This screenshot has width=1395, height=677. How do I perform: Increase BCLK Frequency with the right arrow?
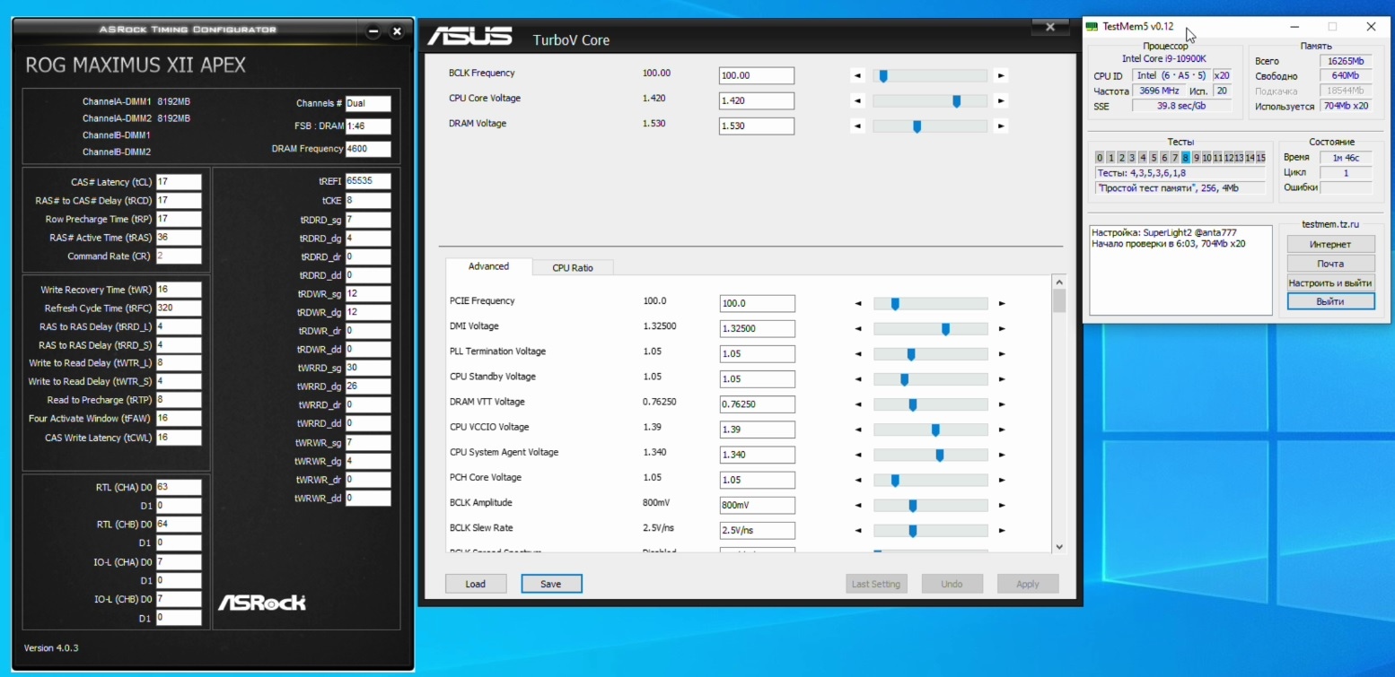[1001, 76]
